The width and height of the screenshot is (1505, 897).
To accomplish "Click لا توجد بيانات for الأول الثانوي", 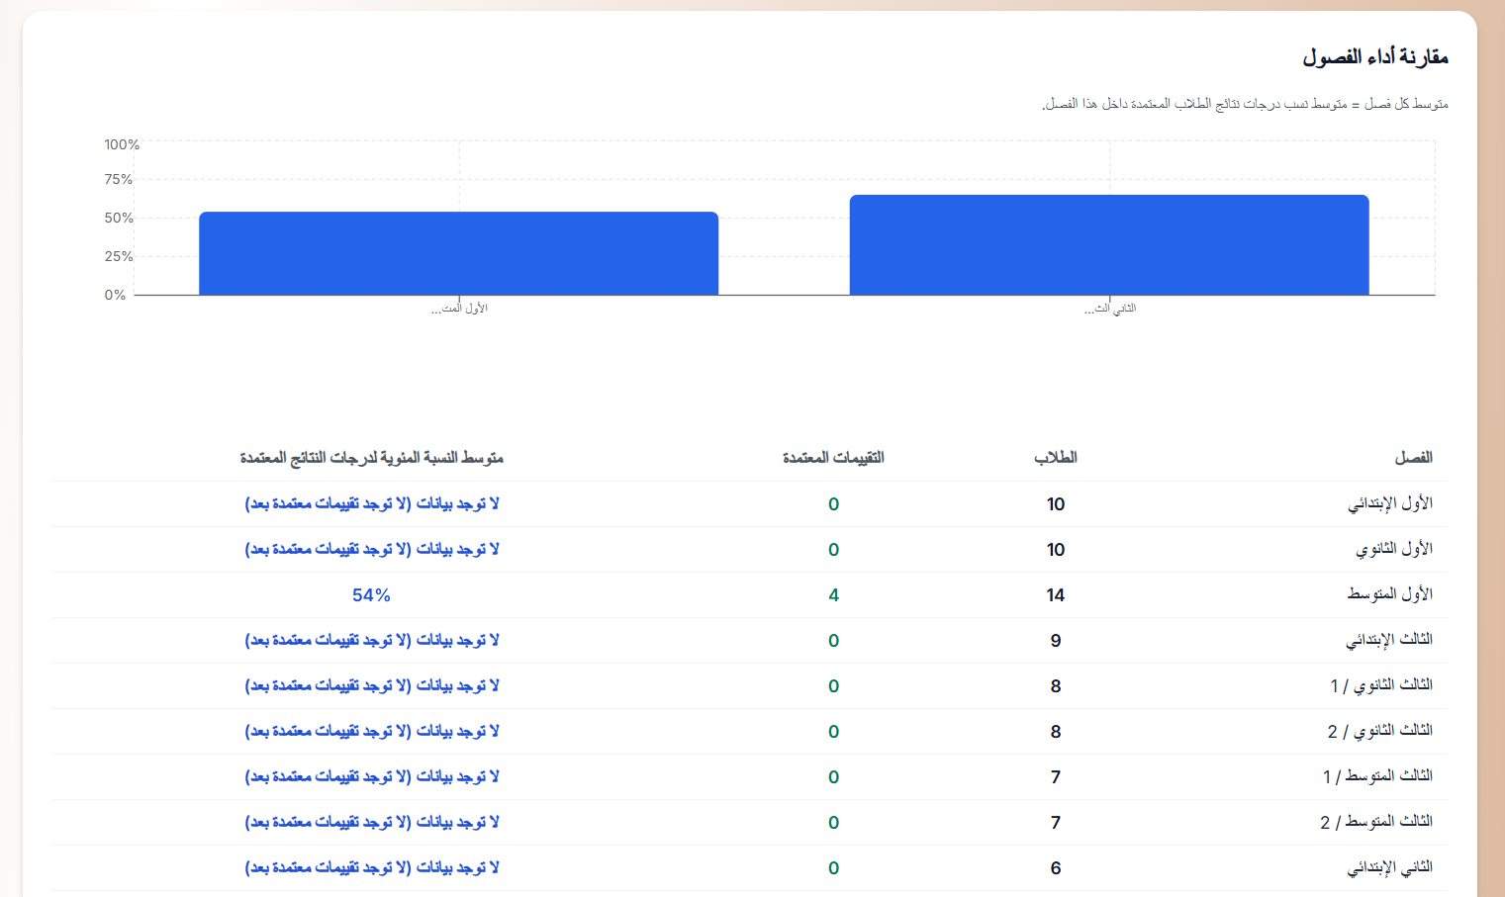I will tap(373, 549).
